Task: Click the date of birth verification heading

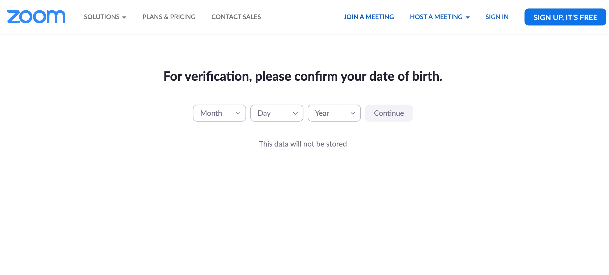Action: (303, 76)
